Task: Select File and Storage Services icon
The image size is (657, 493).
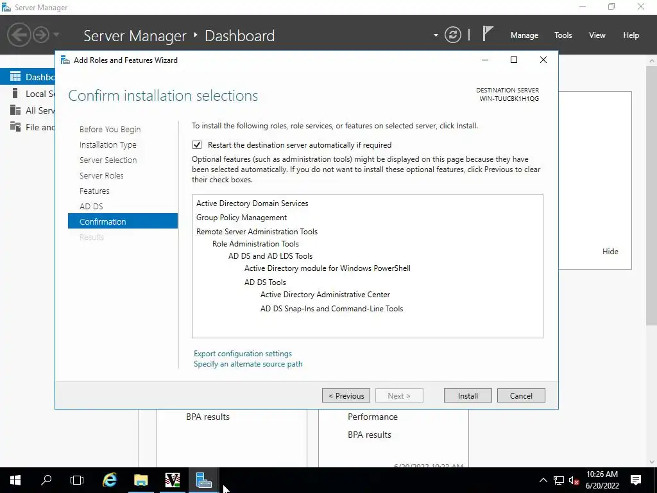Action: 15,126
